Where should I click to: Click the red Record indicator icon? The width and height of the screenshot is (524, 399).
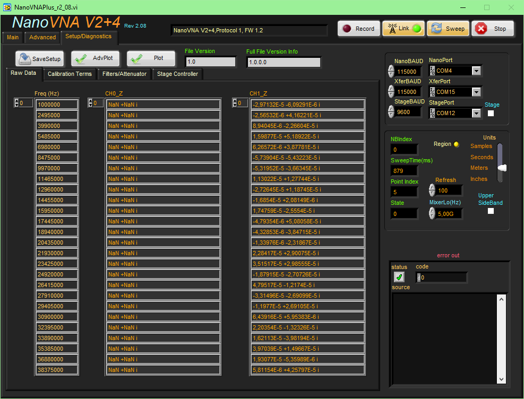347,29
